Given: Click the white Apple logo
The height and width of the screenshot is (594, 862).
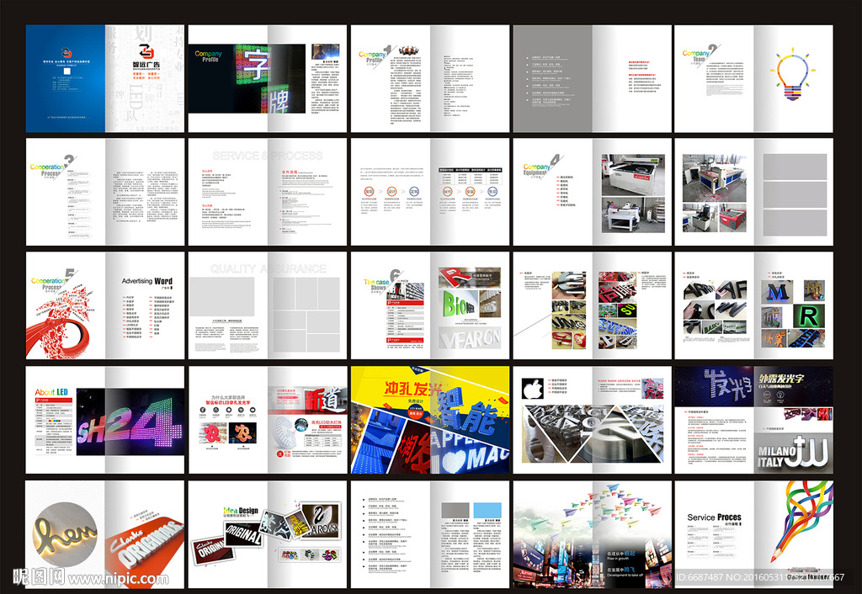Looking at the screenshot, I should click(x=533, y=390).
